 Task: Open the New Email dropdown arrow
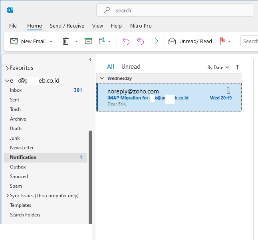tap(51, 42)
